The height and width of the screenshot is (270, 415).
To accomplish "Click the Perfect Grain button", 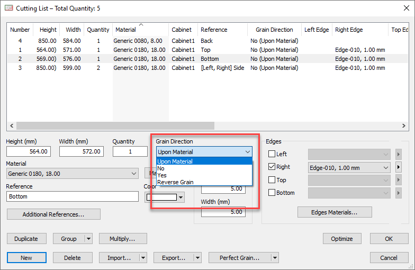I will [x=240, y=258].
